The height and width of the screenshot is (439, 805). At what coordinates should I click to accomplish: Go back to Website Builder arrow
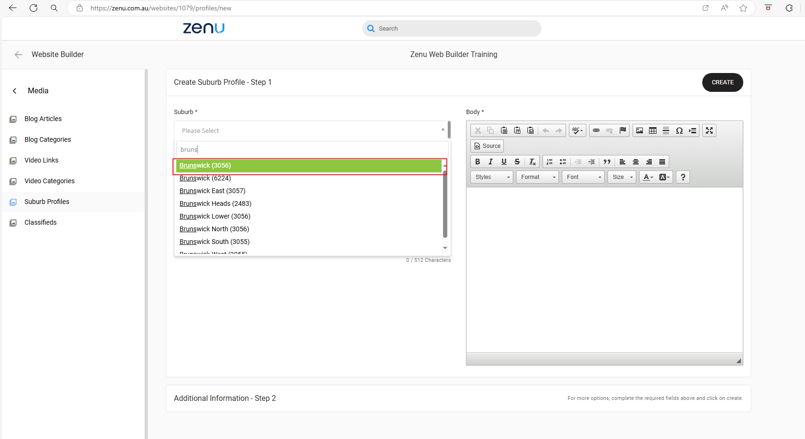[18, 55]
